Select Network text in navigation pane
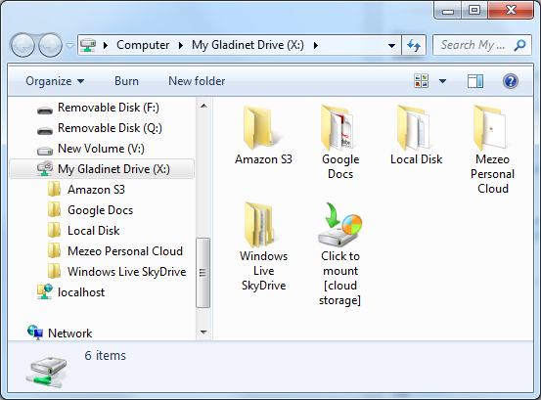This screenshot has width=541, height=400. [x=70, y=333]
